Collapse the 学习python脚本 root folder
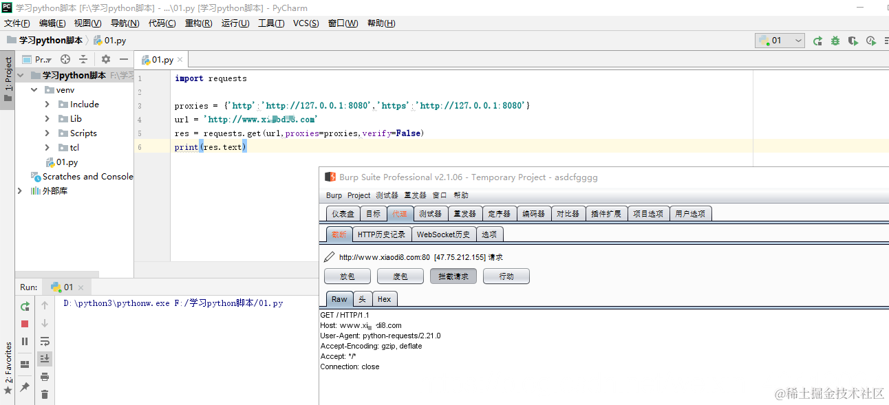889x405 pixels. 20,76
